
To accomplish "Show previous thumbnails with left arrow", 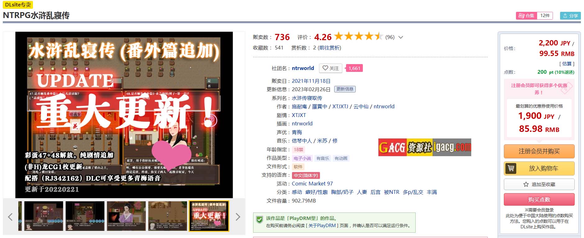I will [x=10, y=217].
